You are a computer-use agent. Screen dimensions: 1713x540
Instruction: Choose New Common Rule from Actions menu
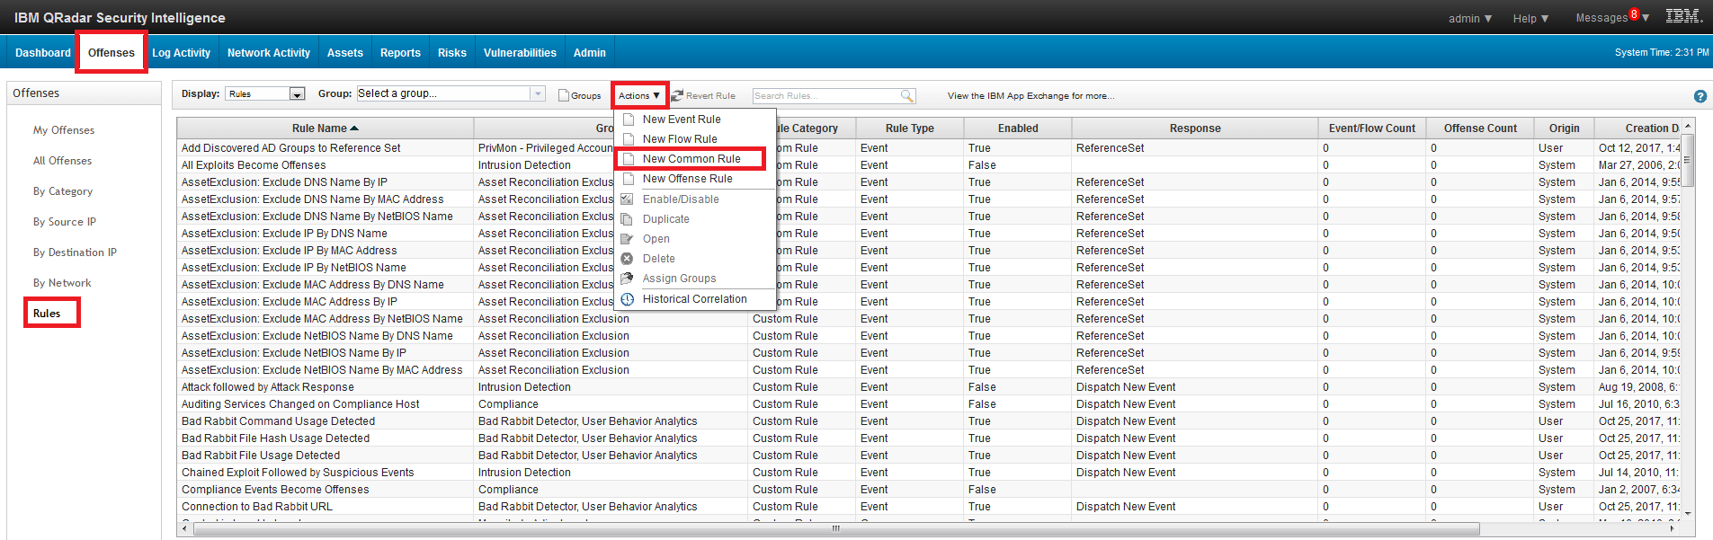(691, 159)
